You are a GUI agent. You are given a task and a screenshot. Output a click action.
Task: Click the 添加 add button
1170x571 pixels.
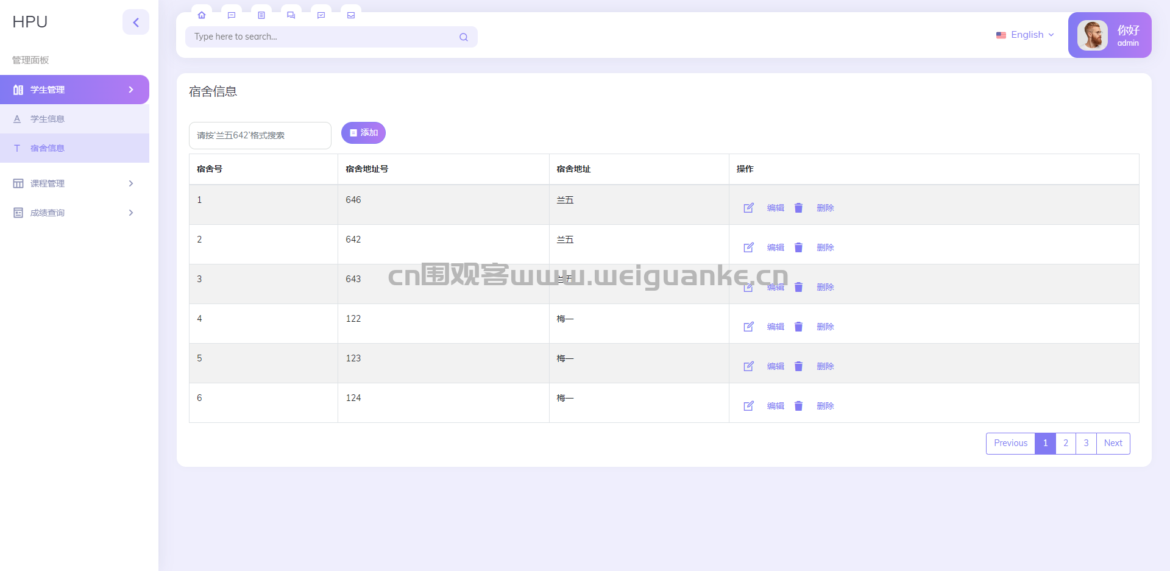click(x=363, y=133)
